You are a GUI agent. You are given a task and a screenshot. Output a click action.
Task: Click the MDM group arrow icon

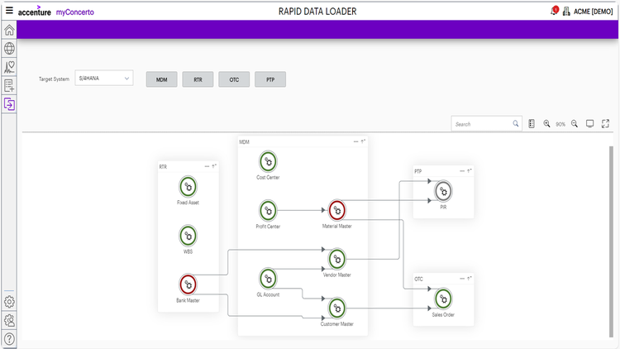click(363, 141)
